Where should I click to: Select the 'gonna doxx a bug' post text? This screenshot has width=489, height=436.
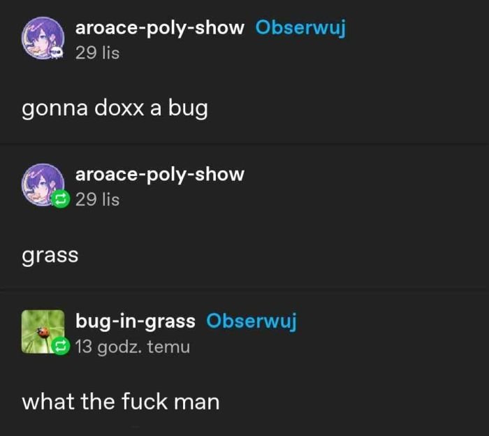[115, 108]
